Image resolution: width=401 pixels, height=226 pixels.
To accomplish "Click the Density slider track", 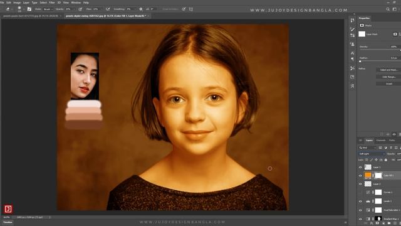I will pyautogui.click(x=380, y=50).
